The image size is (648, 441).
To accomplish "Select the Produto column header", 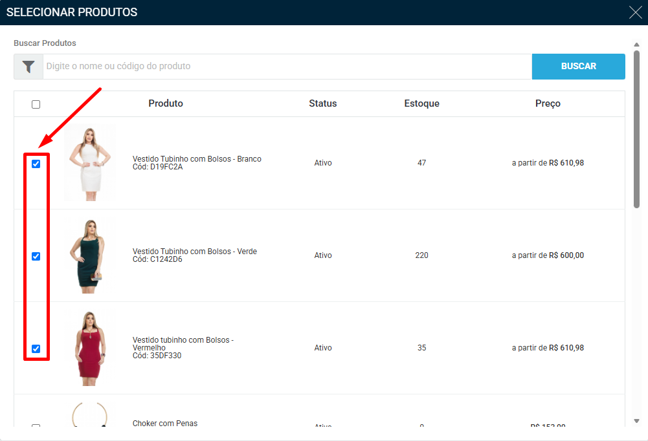I will pos(165,103).
